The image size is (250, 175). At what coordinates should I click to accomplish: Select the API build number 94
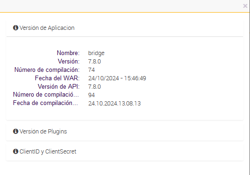tap(91, 95)
